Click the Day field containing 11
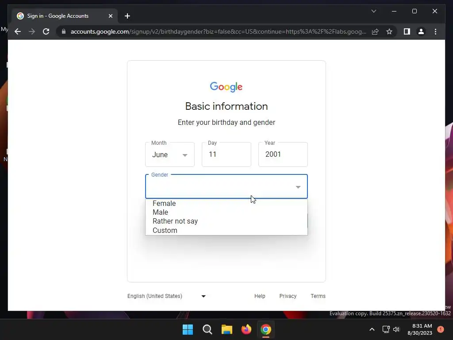The width and height of the screenshot is (453, 340). pos(226,155)
